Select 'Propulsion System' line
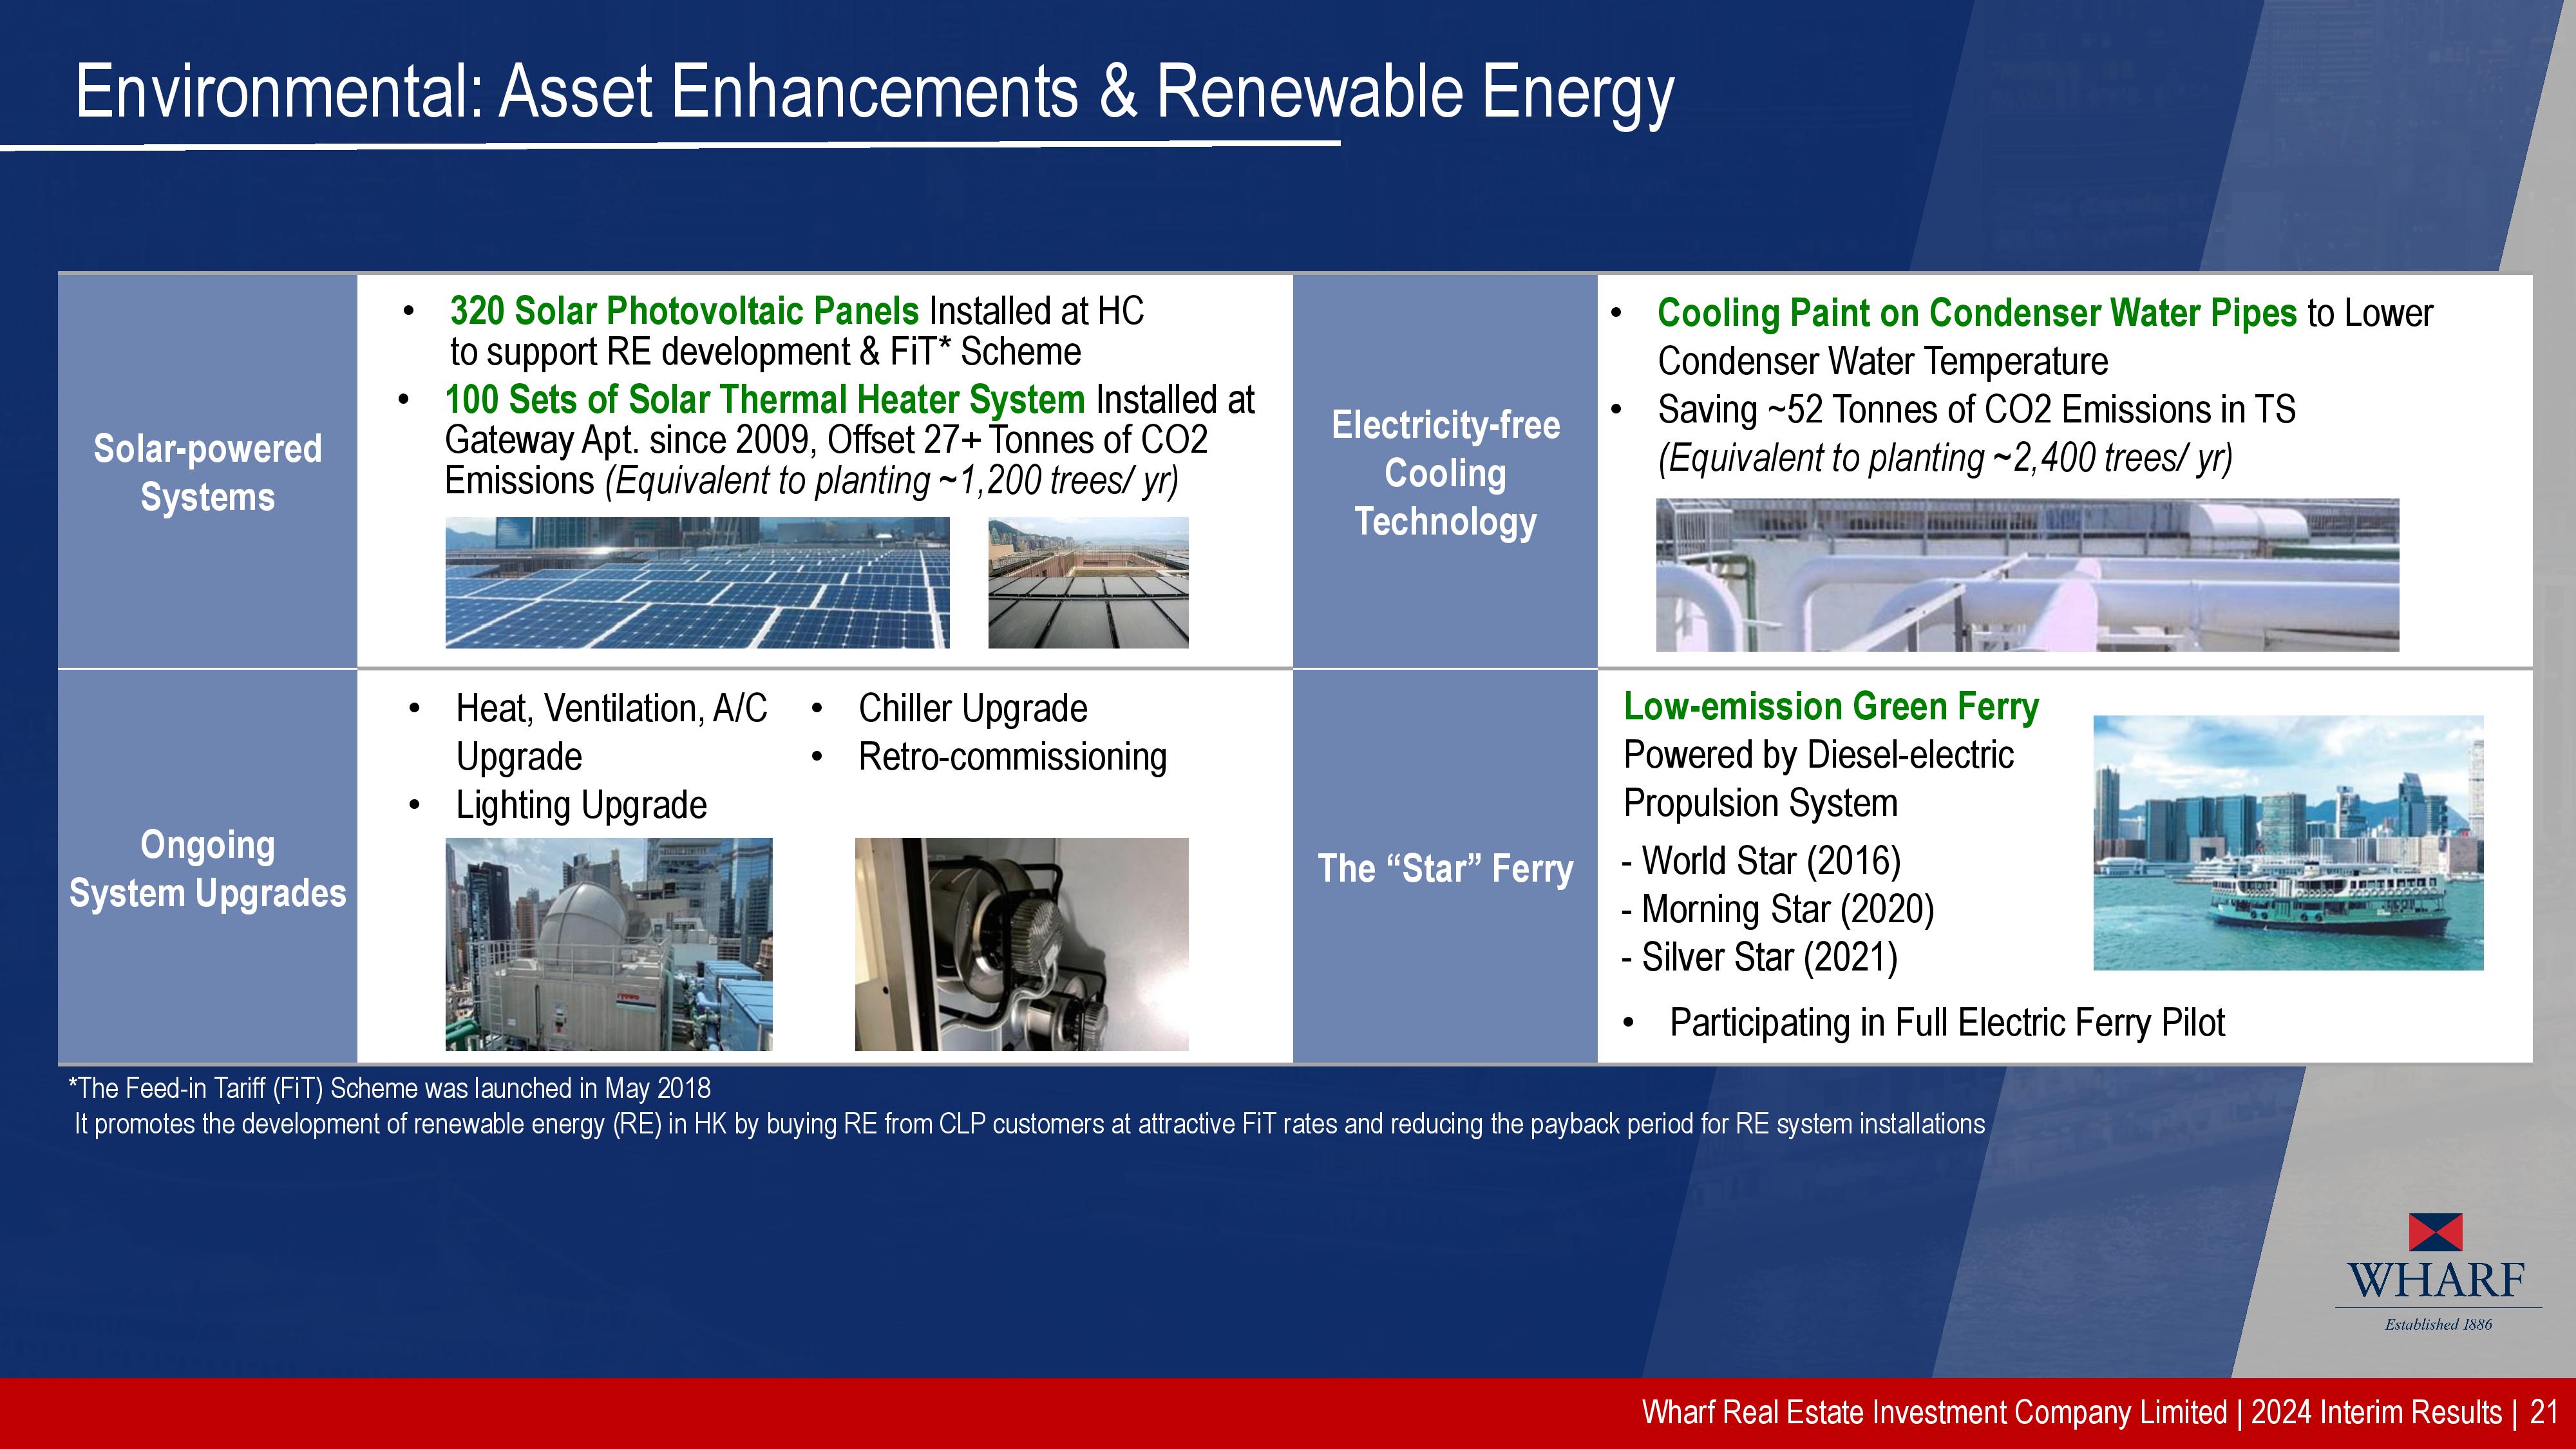This screenshot has height=1449, width=2576. (1760, 803)
